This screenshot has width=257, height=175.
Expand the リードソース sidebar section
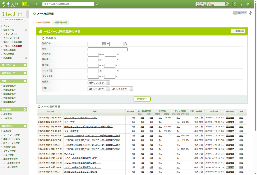click(x=25, y=65)
